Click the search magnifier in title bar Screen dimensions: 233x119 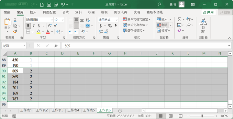pyautogui.click(x=159, y=5)
